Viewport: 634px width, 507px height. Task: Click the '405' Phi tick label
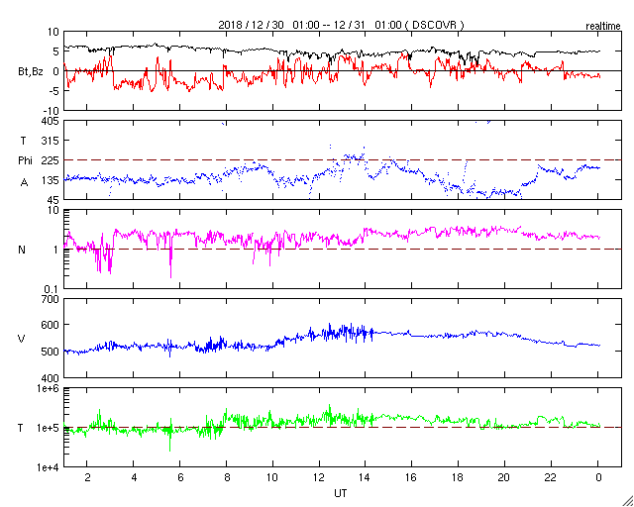pyautogui.click(x=52, y=121)
